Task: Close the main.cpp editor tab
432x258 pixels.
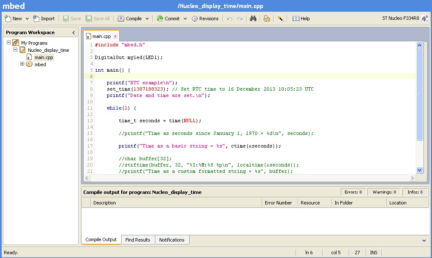Action: tap(115, 36)
